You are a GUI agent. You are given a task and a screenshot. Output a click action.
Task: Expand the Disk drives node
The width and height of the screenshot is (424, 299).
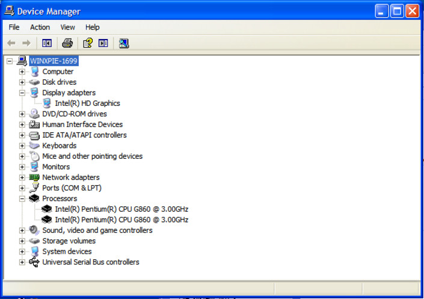(x=22, y=82)
